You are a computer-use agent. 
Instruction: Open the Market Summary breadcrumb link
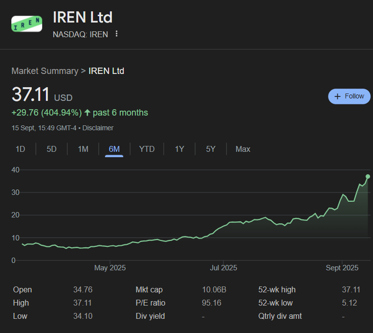coord(44,71)
